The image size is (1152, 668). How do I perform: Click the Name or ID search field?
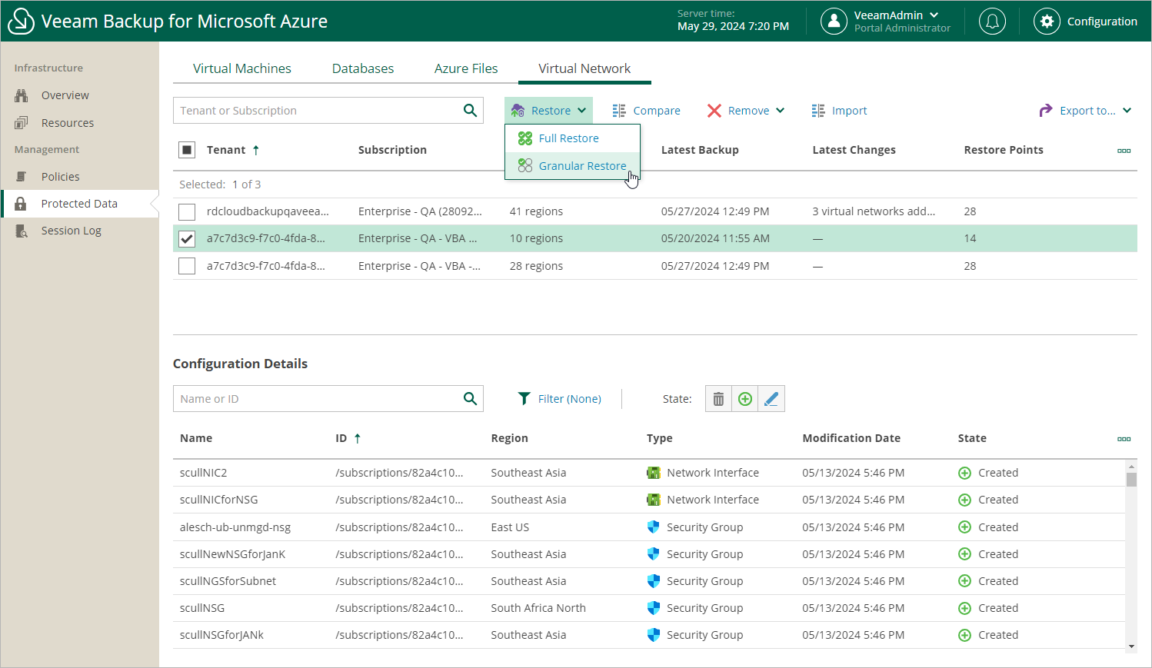click(317, 399)
